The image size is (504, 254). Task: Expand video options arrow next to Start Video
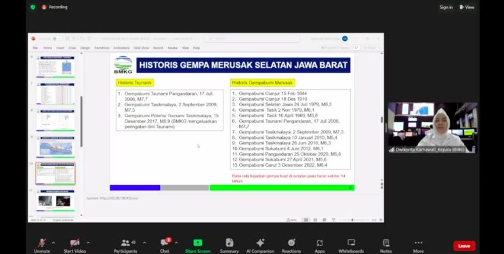coord(88,242)
